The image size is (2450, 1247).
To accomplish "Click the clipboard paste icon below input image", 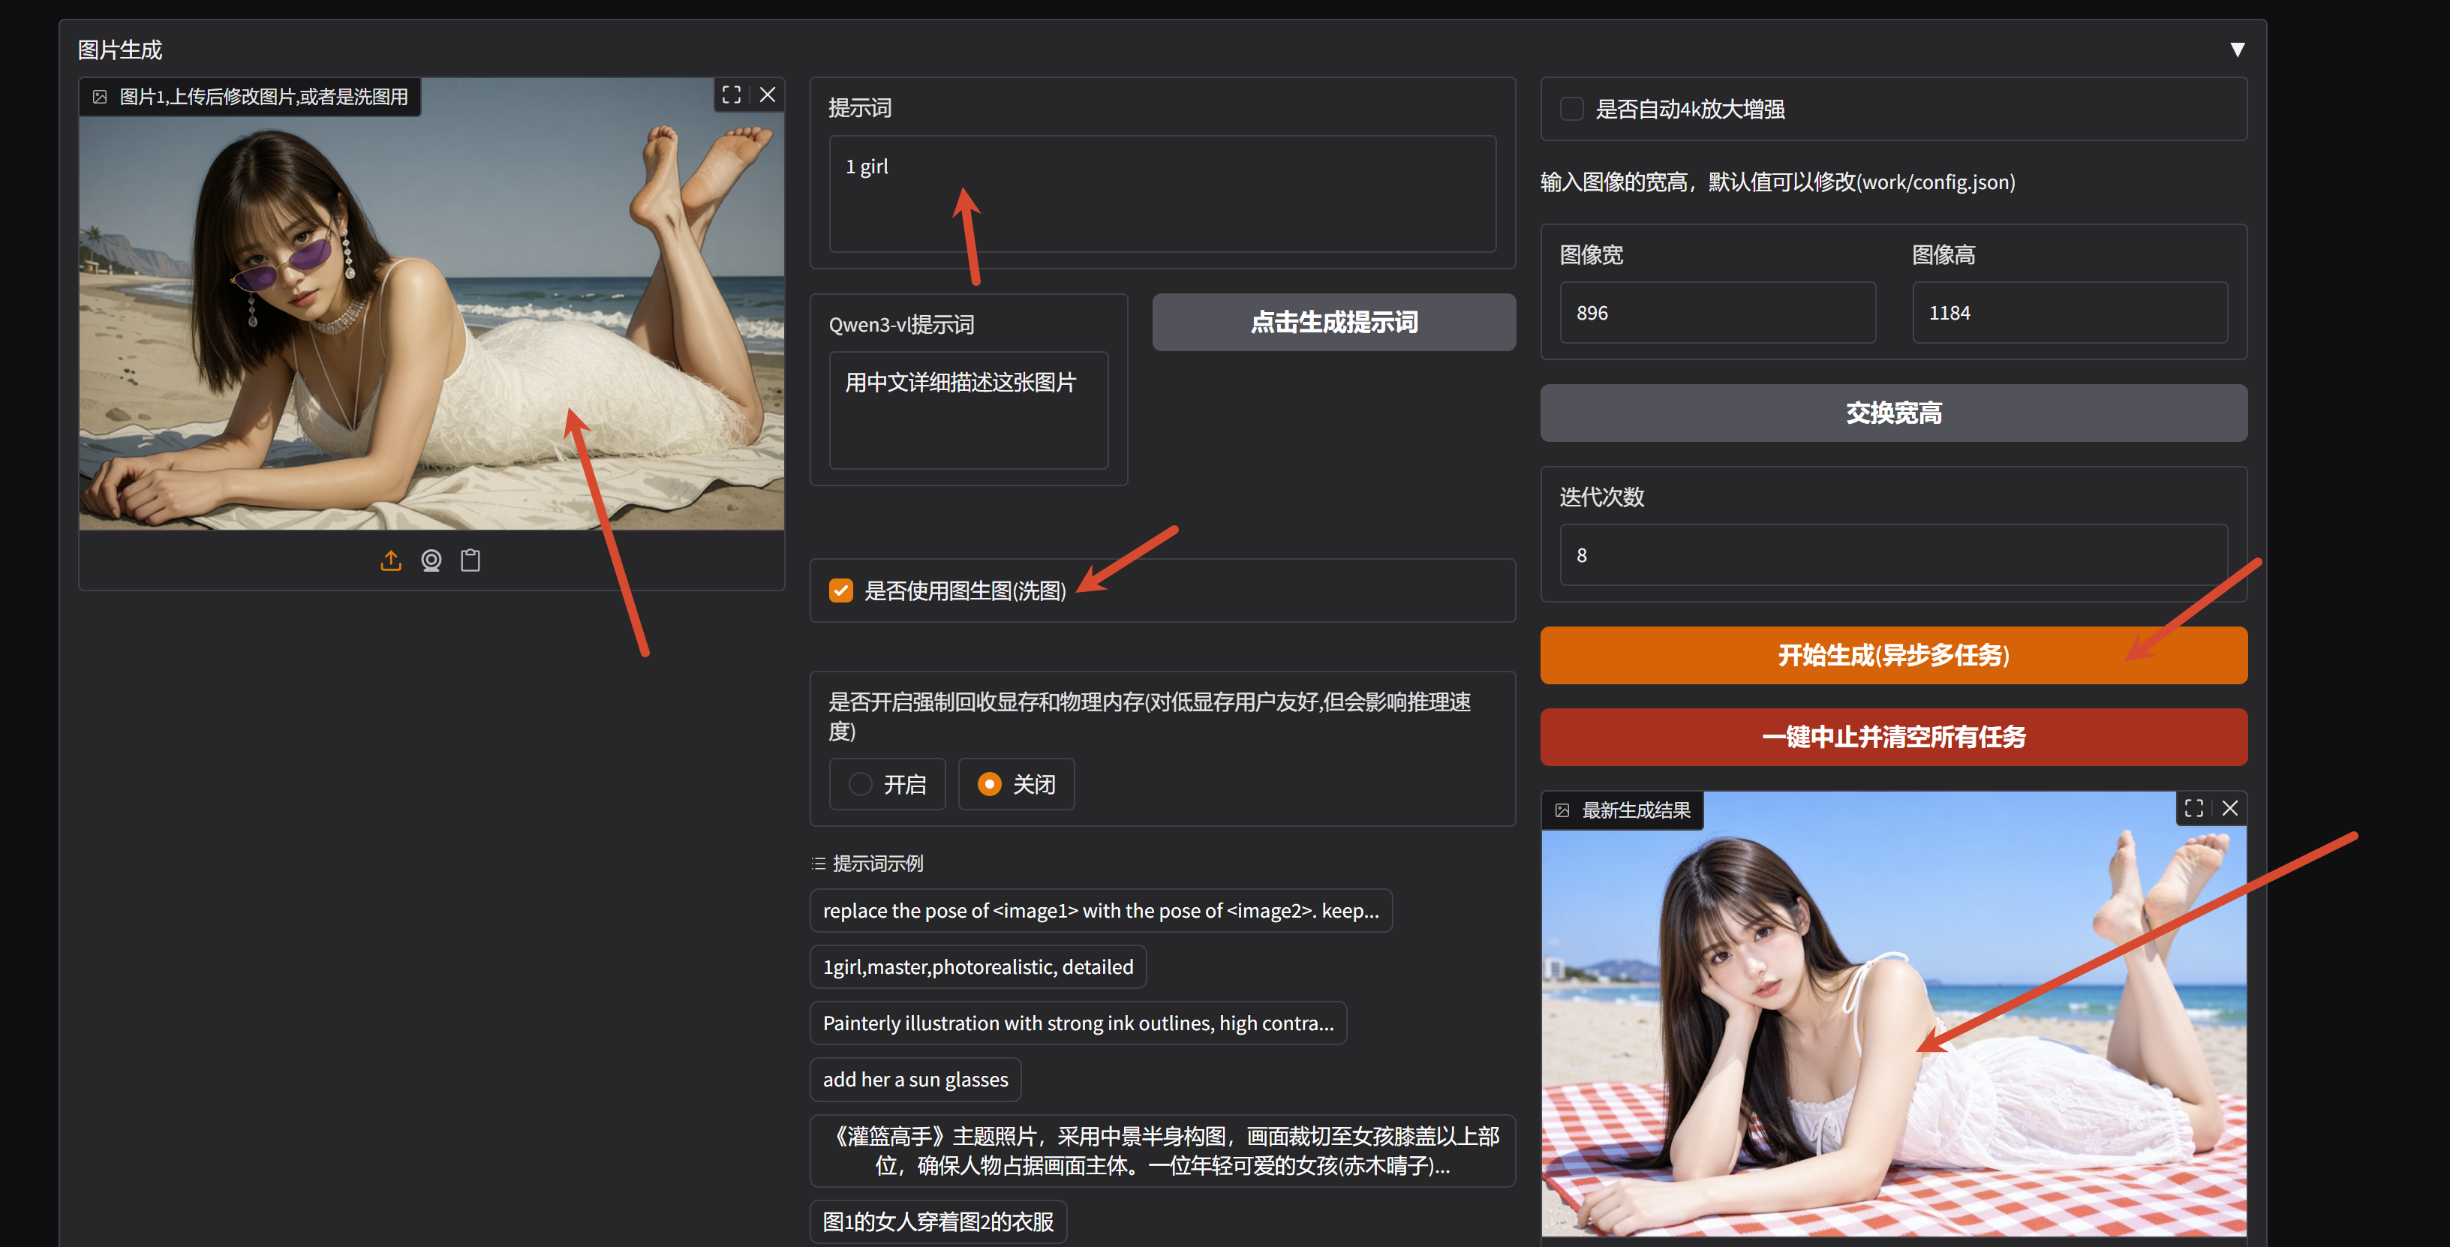I will point(470,560).
